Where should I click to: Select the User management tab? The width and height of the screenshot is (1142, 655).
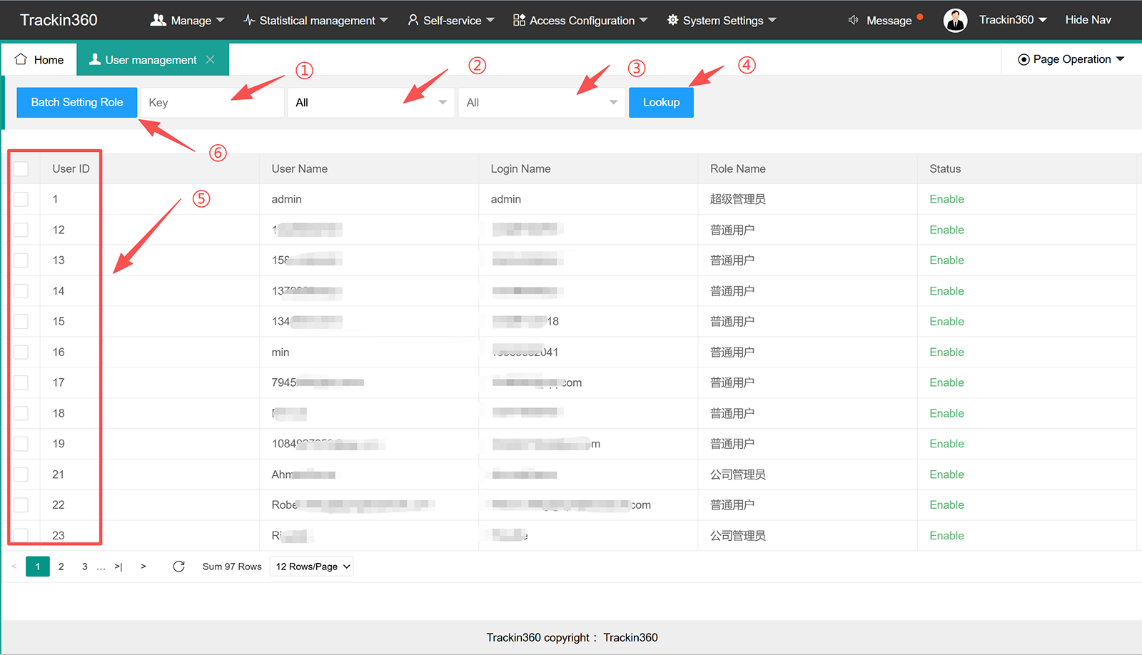coord(153,60)
